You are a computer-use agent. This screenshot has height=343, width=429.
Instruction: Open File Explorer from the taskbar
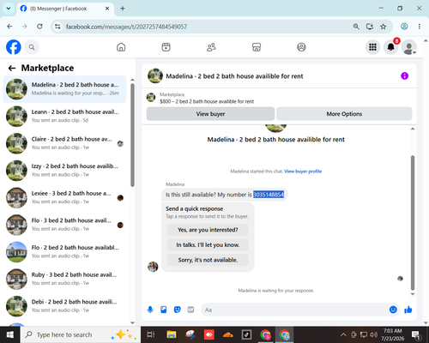[172, 334]
